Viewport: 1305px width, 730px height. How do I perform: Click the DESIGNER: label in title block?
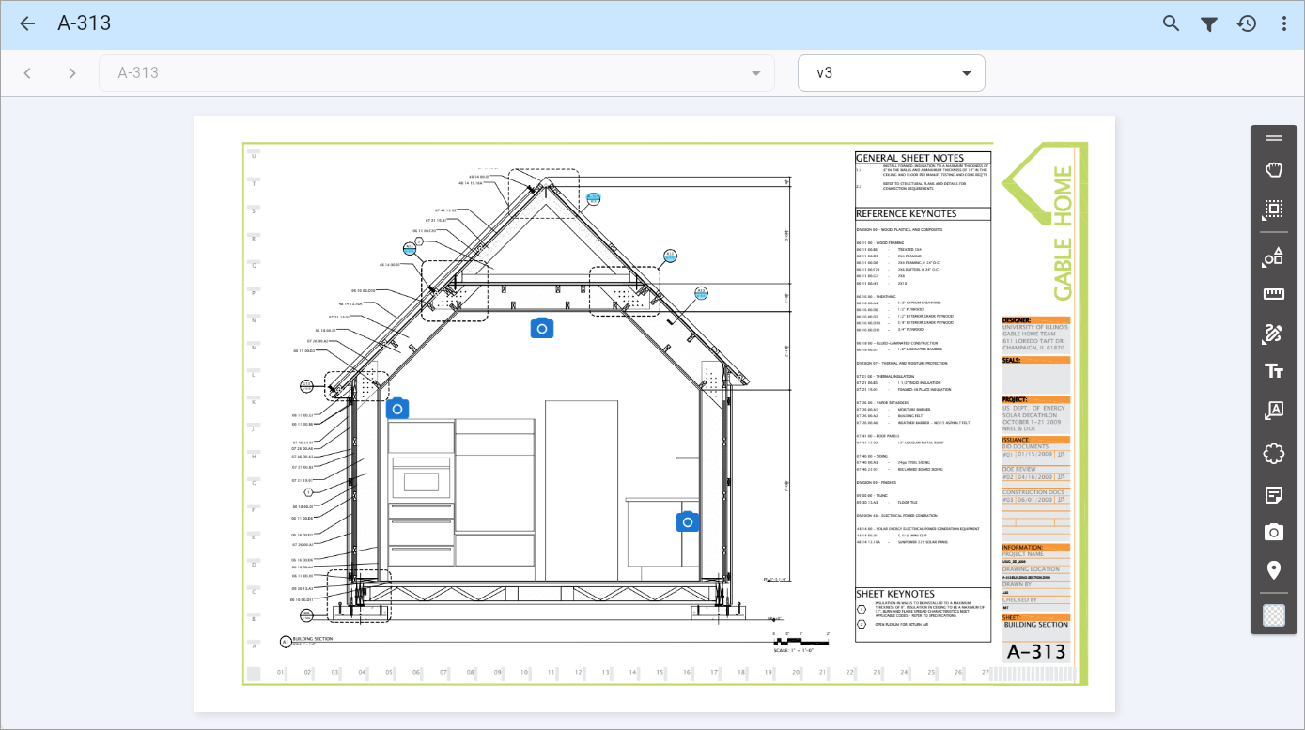(x=1018, y=320)
